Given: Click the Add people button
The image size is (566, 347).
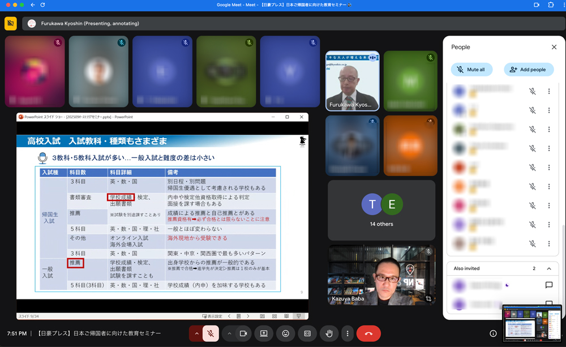Looking at the screenshot, I should (528, 70).
